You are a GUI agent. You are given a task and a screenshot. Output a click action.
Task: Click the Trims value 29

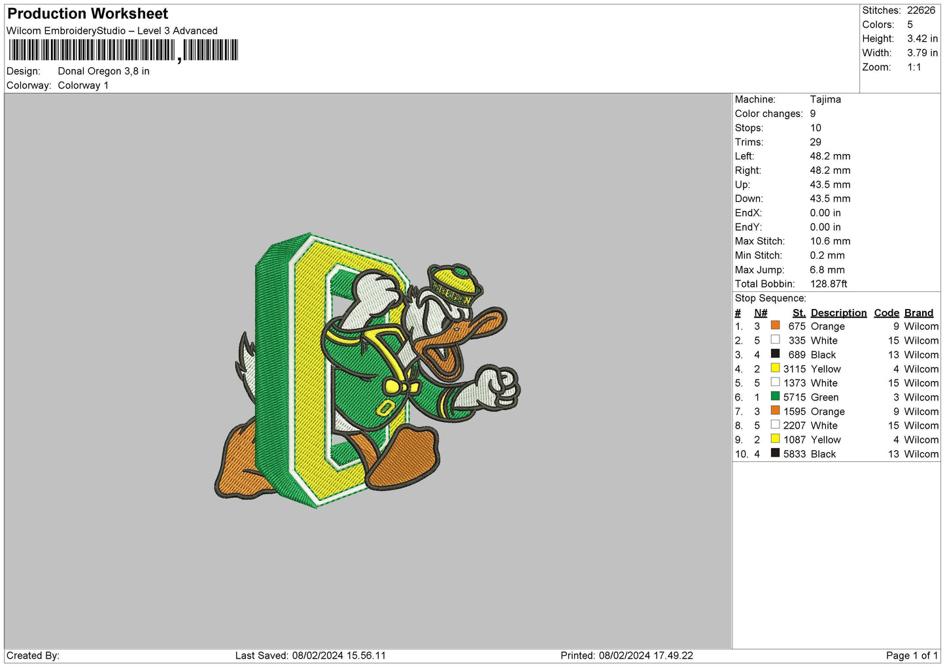click(816, 142)
